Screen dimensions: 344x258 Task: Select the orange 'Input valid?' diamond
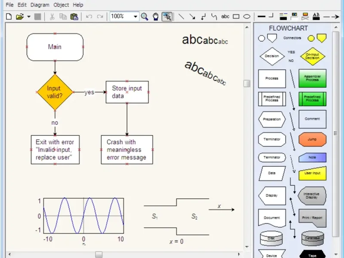tap(55, 92)
